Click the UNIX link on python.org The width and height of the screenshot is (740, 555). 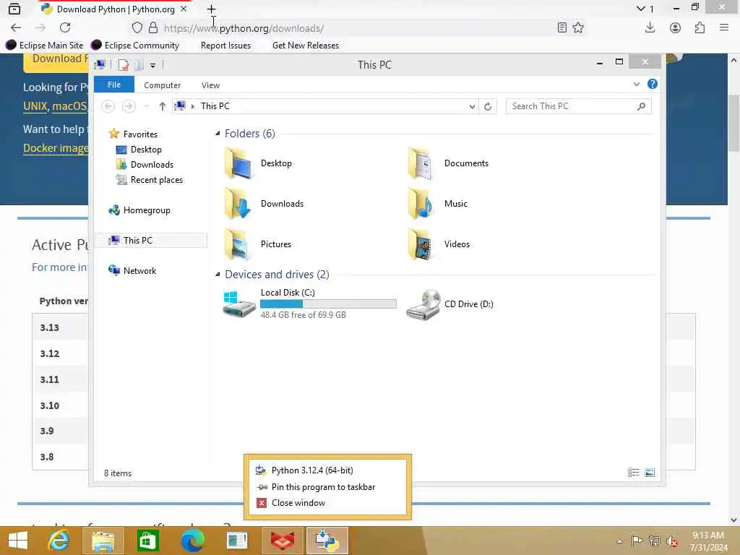[x=35, y=106]
